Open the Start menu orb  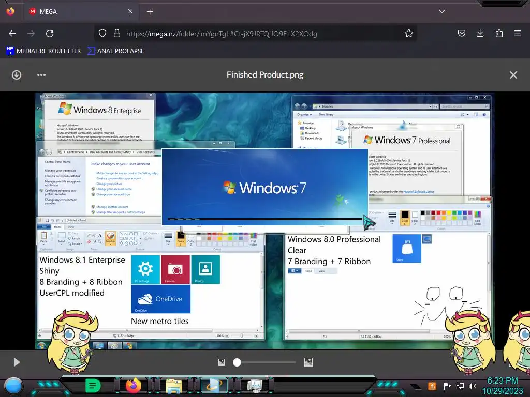pos(13,386)
